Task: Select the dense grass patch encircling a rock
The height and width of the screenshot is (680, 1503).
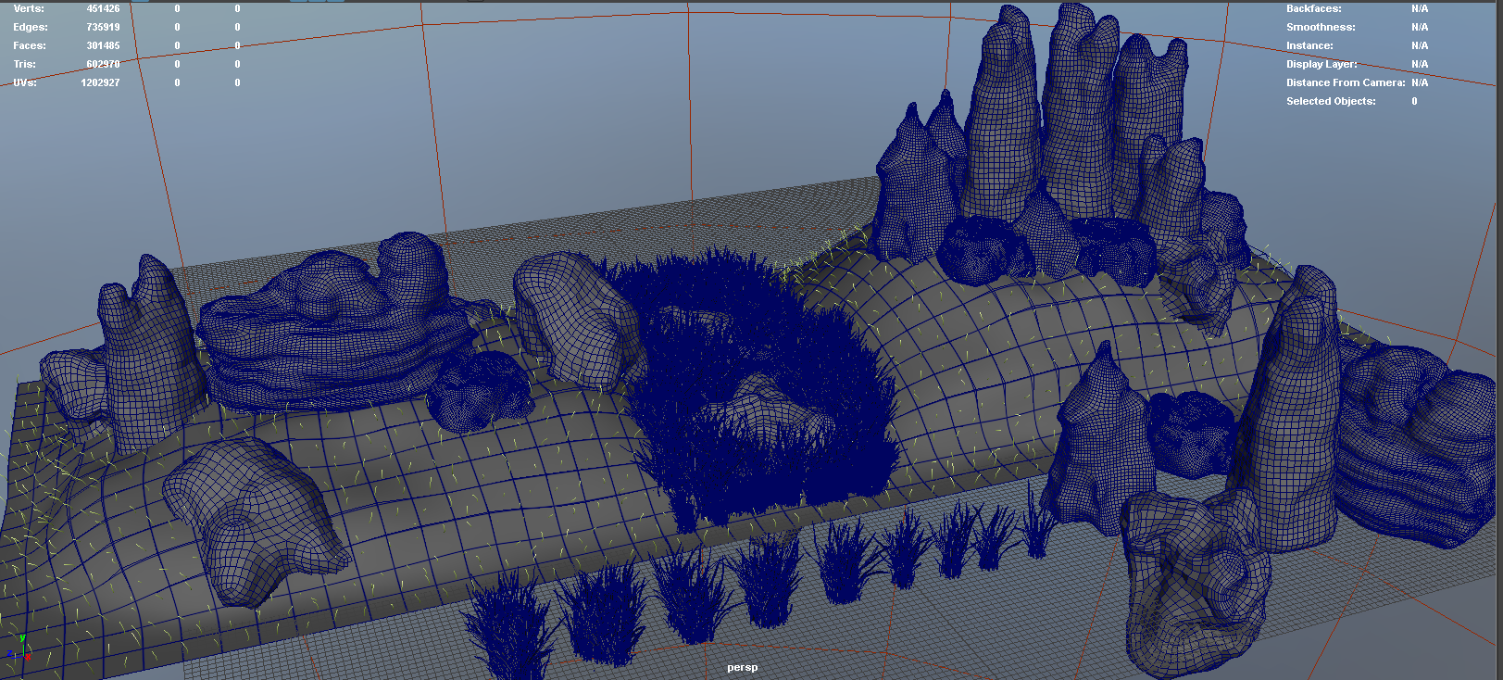Action: 759,389
